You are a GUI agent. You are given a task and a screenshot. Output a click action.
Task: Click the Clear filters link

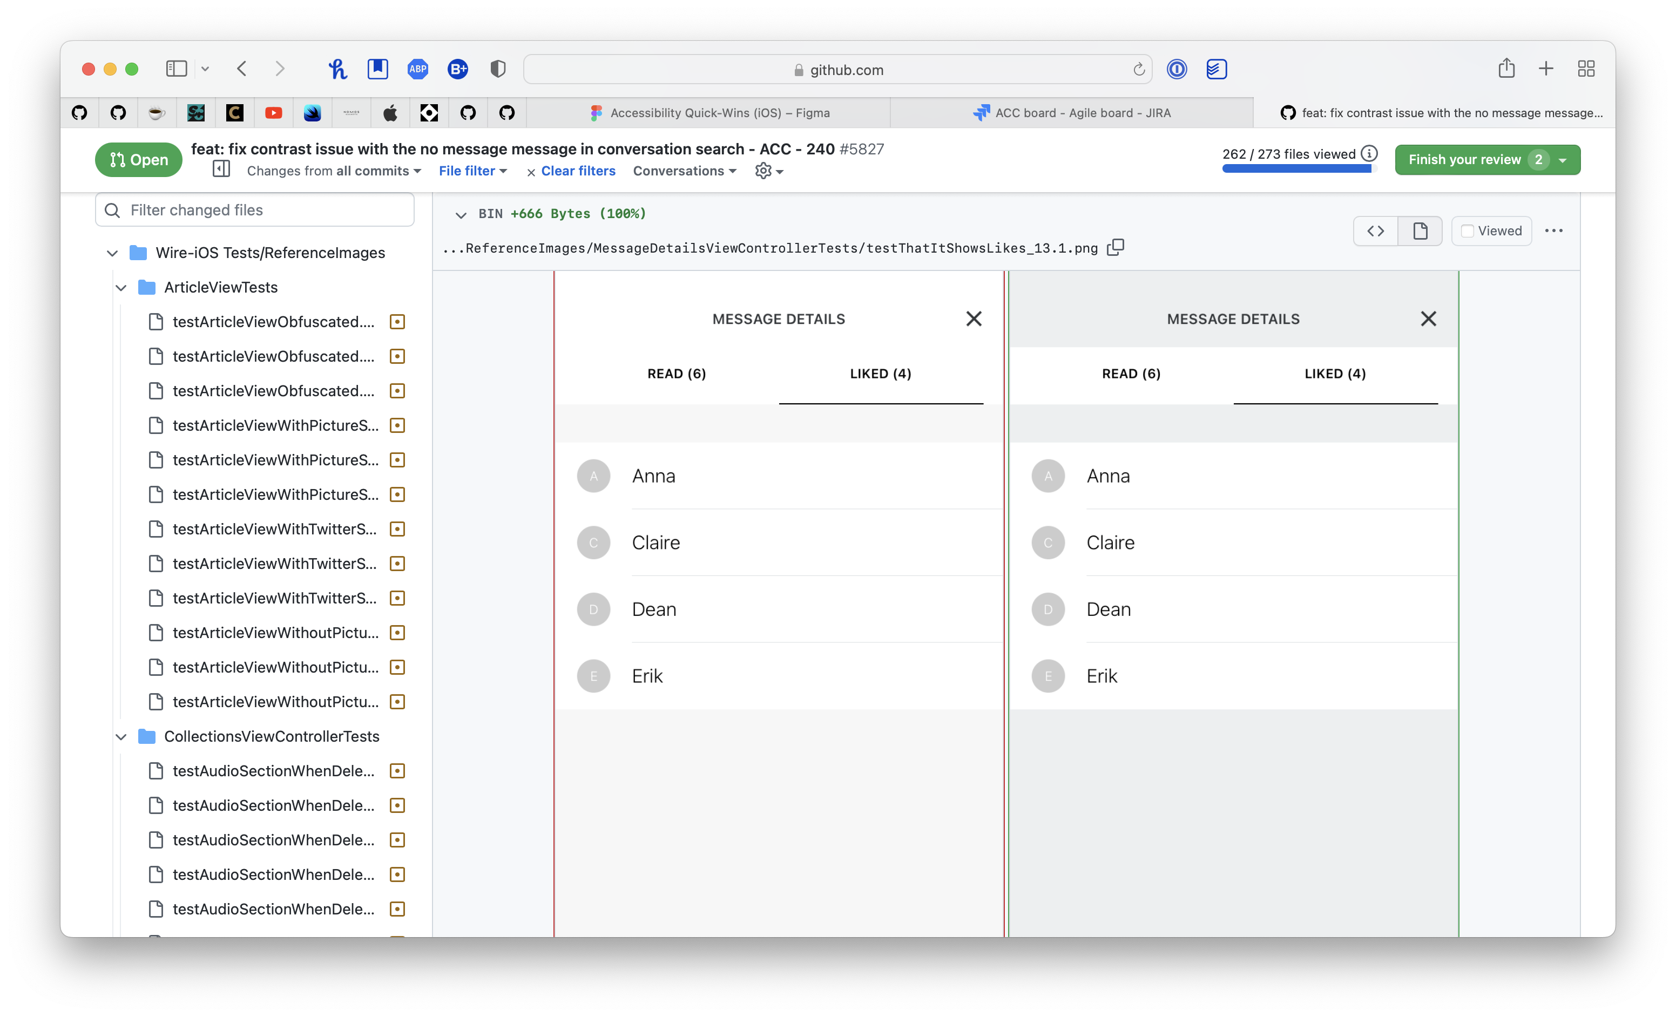[x=578, y=171]
